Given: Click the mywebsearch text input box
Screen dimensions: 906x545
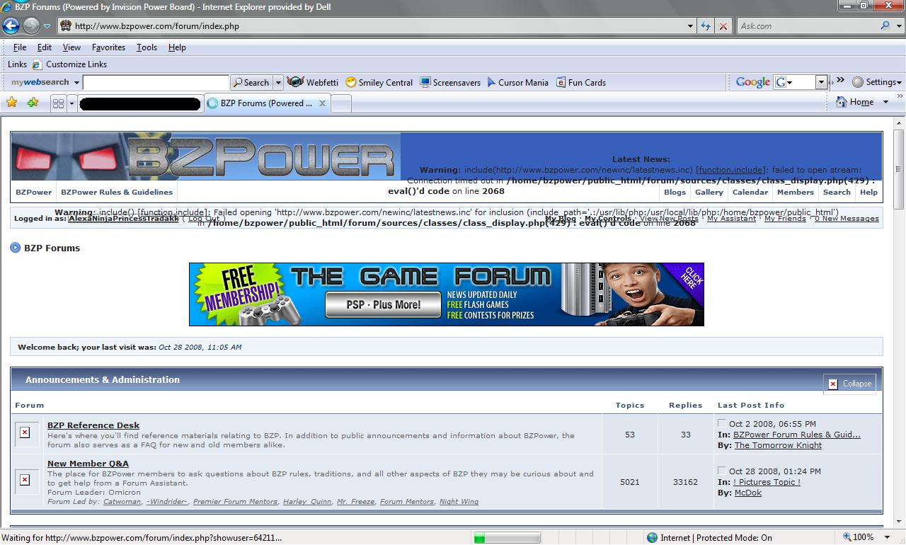Looking at the screenshot, I should click(x=156, y=82).
